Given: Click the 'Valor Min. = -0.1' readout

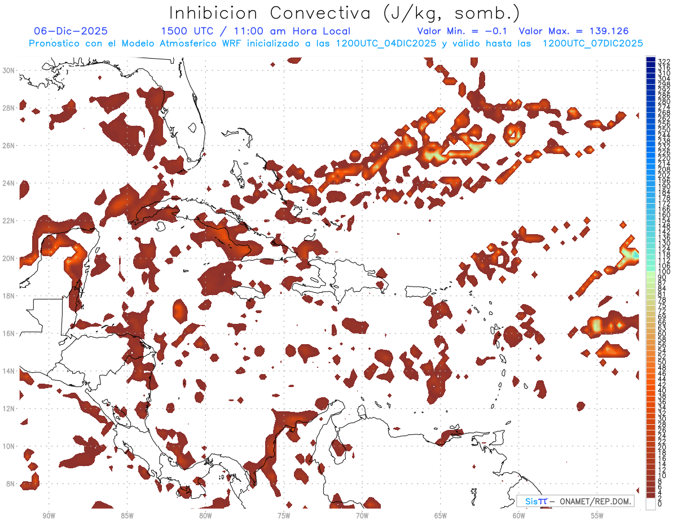Looking at the screenshot, I should [462, 32].
